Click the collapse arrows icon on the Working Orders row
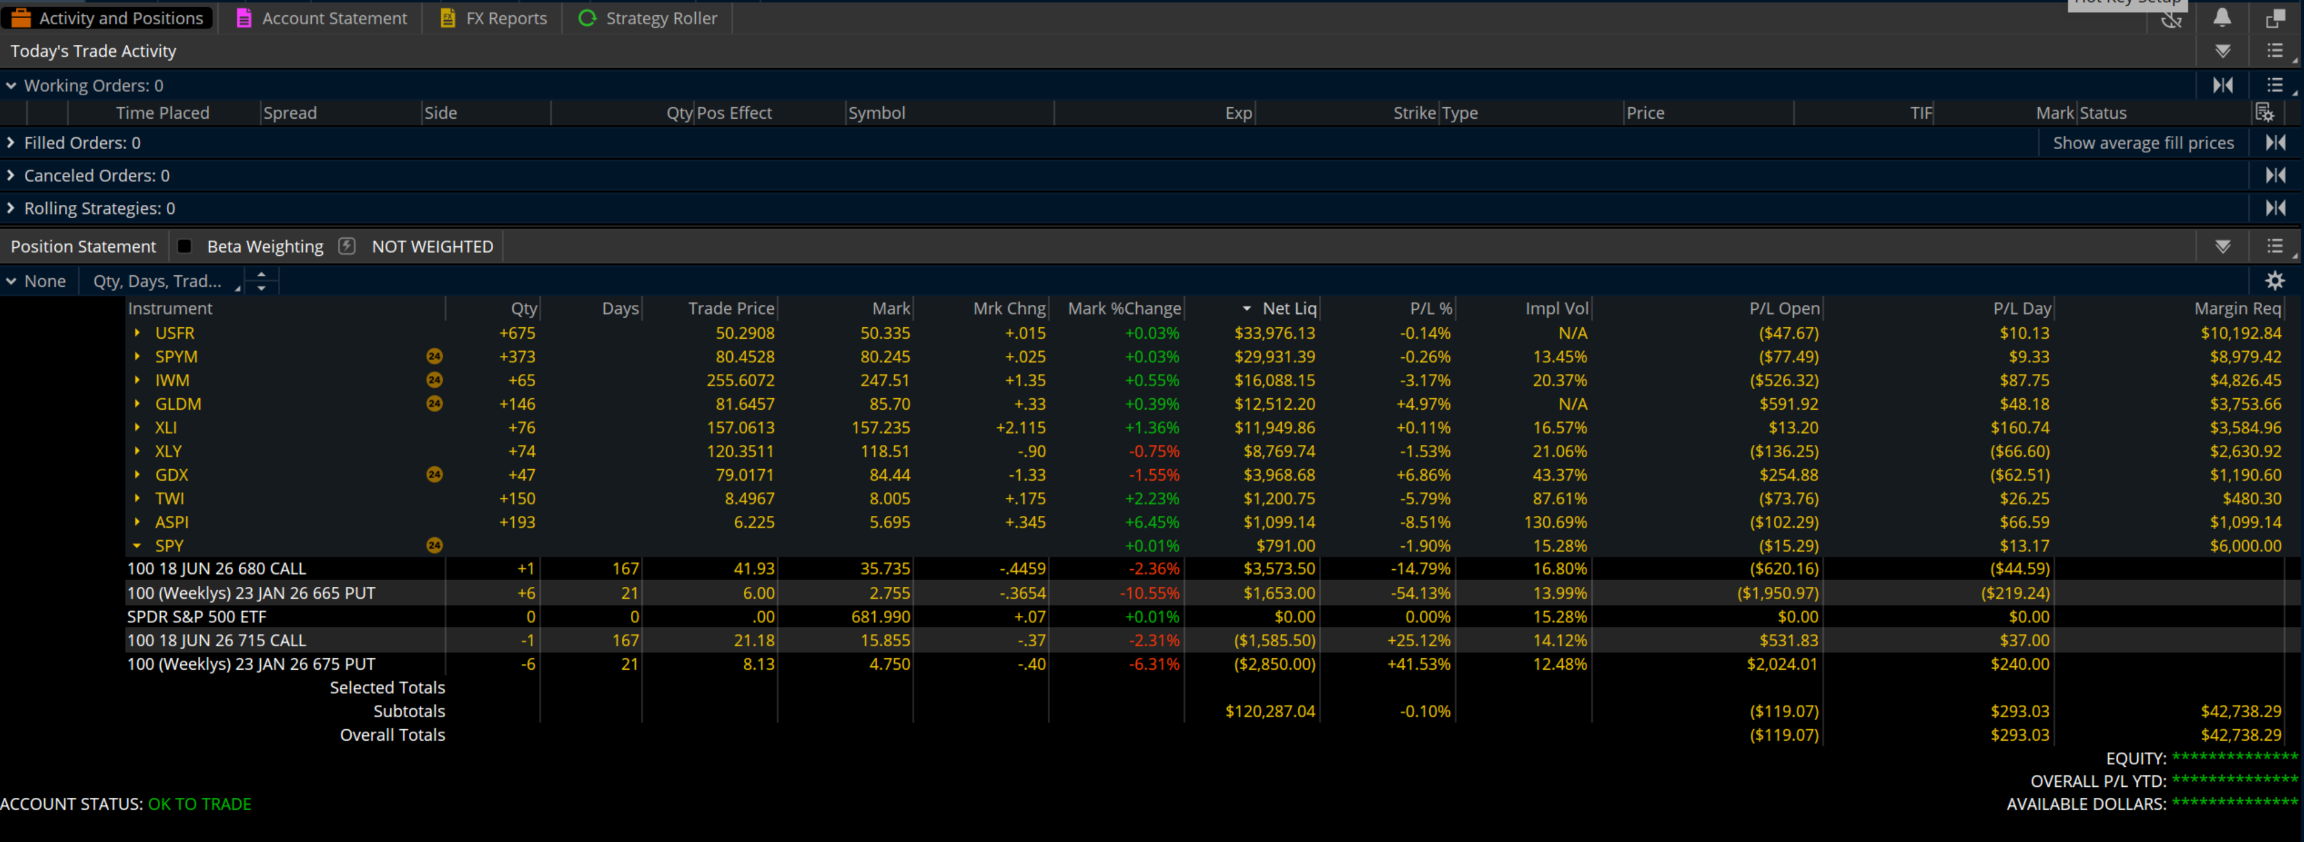The width and height of the screenshot is (2304, 842). 2223,85
